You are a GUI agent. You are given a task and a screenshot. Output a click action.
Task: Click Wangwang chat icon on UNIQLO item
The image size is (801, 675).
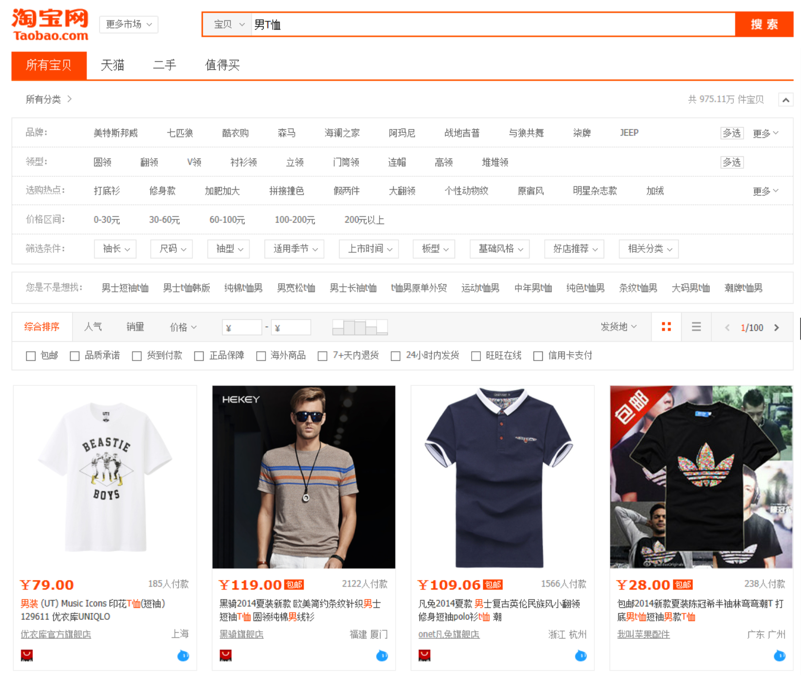(x=183, y=656)
